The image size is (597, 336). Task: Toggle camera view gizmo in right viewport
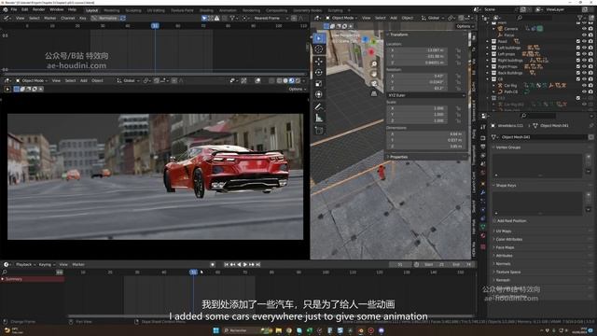point(374,83)
